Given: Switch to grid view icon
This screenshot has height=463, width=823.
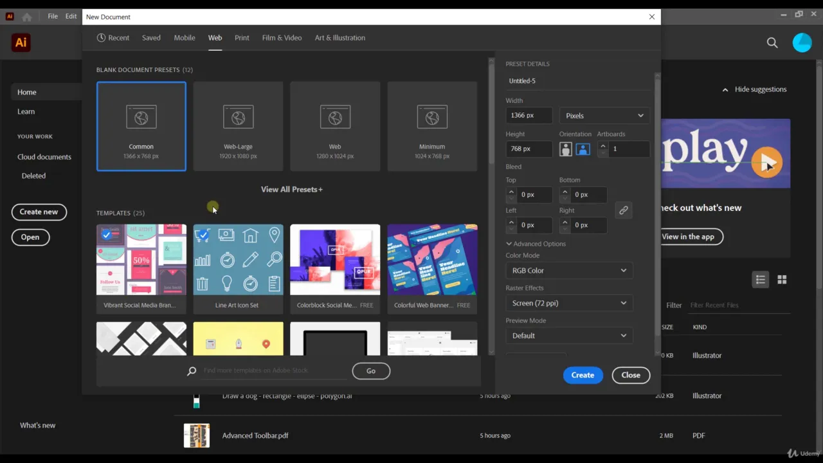Looking at the screenshot, I should pyautogui.click(x=782, y=279).
